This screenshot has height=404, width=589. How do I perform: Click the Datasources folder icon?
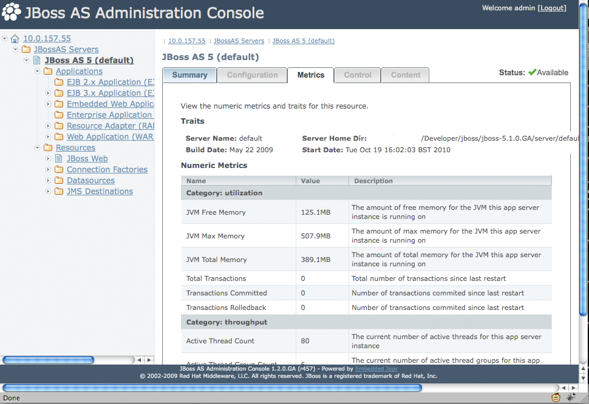click(59, 180)
